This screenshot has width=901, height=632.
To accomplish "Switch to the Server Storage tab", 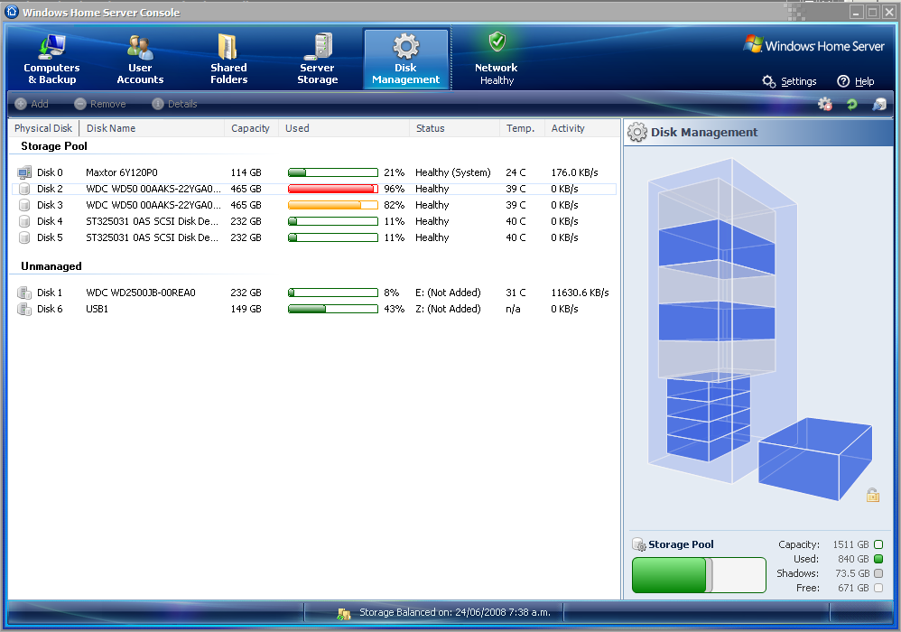I will tap(317, 60).
